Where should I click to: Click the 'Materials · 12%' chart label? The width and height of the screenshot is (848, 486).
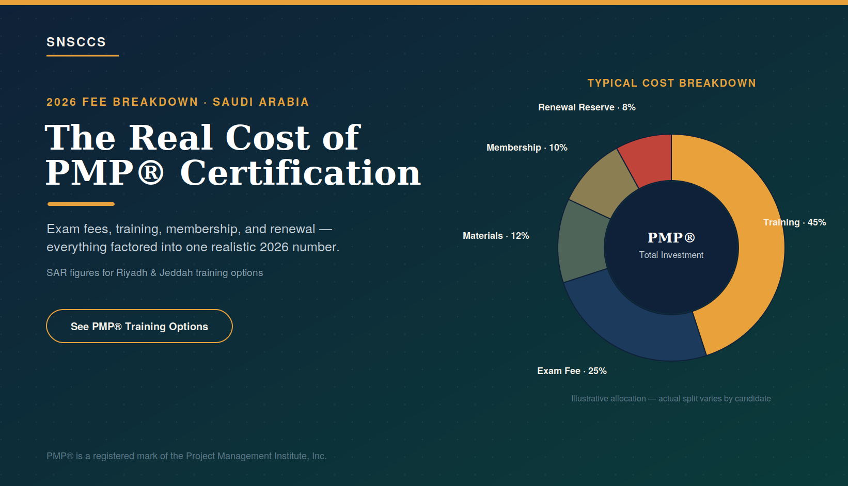click(496, 236)
